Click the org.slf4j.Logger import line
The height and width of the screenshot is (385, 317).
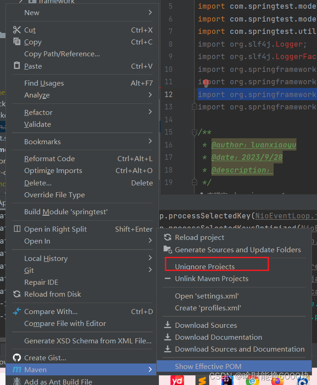coord(252,44)
